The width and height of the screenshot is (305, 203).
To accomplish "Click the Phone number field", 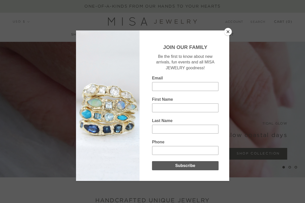I will (185, 150).
